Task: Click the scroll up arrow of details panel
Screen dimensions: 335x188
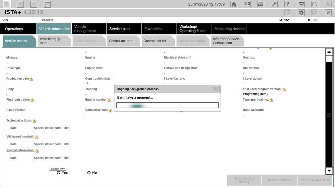Action: [329, 52]
